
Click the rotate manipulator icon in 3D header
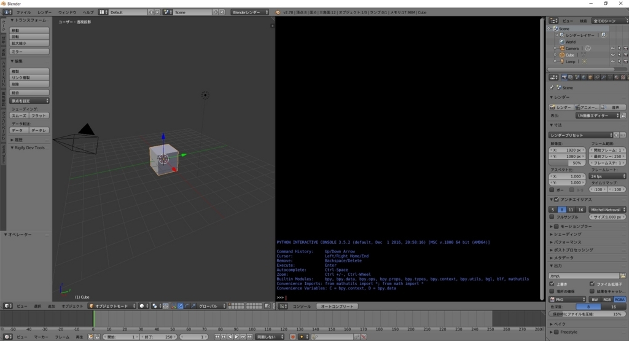(187, 306)
